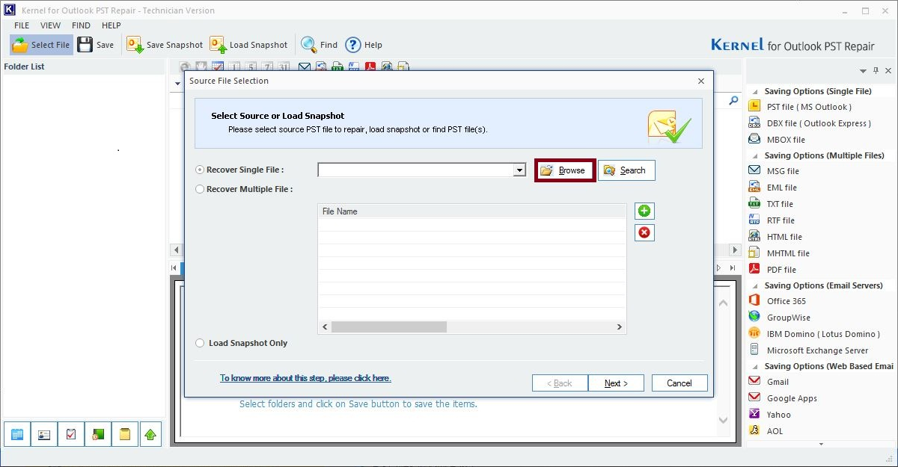Open the saving options panel dropdown arrow
The image size is (898, 467).
[863, 71]
